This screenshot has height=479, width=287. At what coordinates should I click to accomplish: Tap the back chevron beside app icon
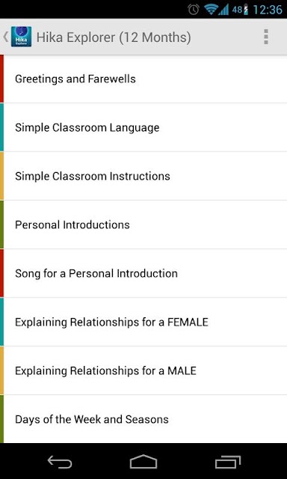point(5,37)
